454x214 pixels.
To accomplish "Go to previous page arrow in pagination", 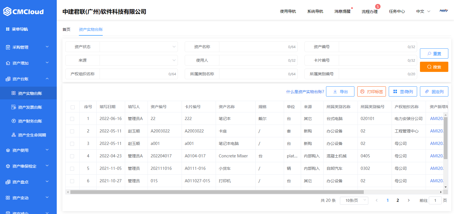I will (377, 200).
